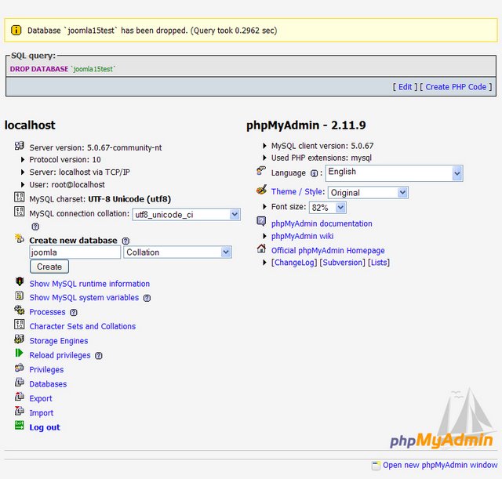Click the Processes gears icon
The image size is (502, 479).
[19, 310]
